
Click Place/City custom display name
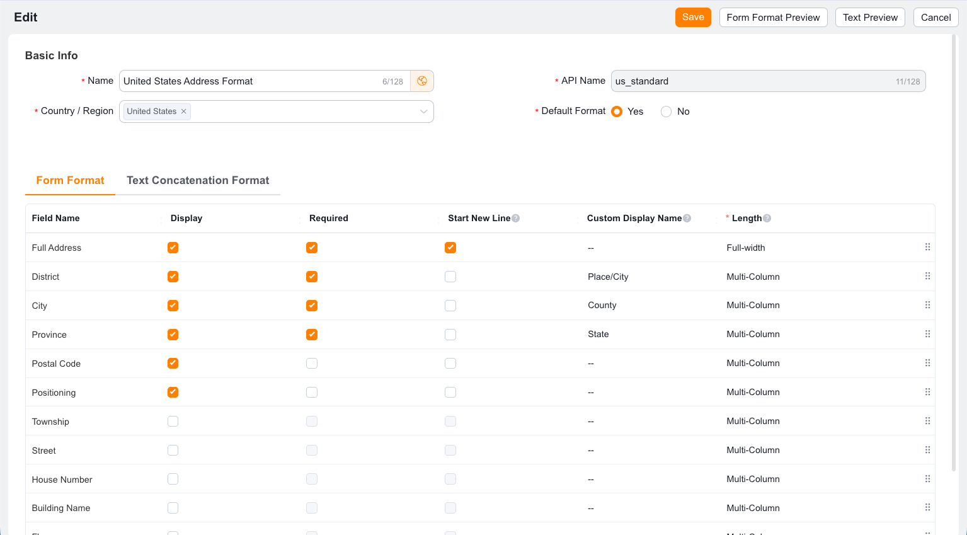(x=608, y=277)
